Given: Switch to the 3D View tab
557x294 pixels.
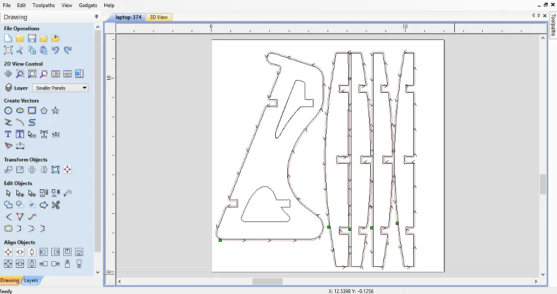Looking at the screenshot, I should pyautogui.click(x=159, y=17).
